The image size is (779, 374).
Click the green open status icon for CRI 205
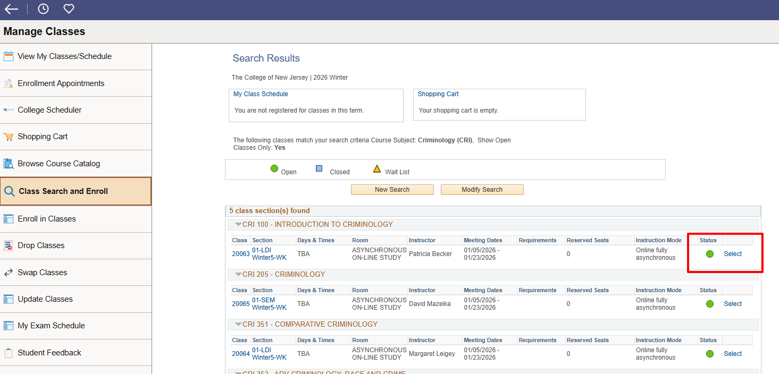709,304
